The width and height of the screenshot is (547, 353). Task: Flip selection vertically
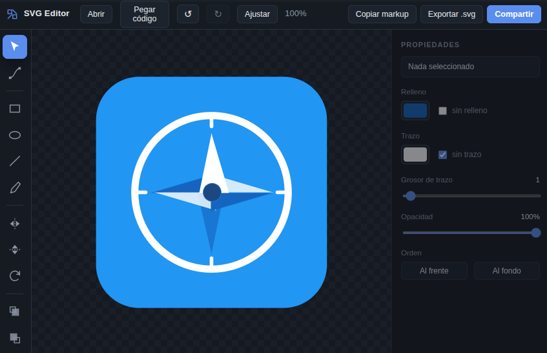15,250
